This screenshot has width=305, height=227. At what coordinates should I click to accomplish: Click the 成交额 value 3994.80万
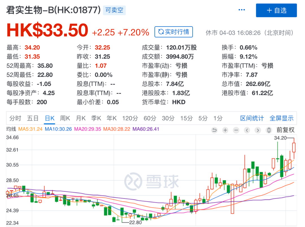click(x=180, y=57)
